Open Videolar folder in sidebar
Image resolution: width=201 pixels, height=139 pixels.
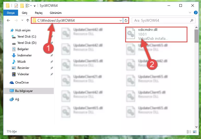pyautogui.click(x=23, y=74)
